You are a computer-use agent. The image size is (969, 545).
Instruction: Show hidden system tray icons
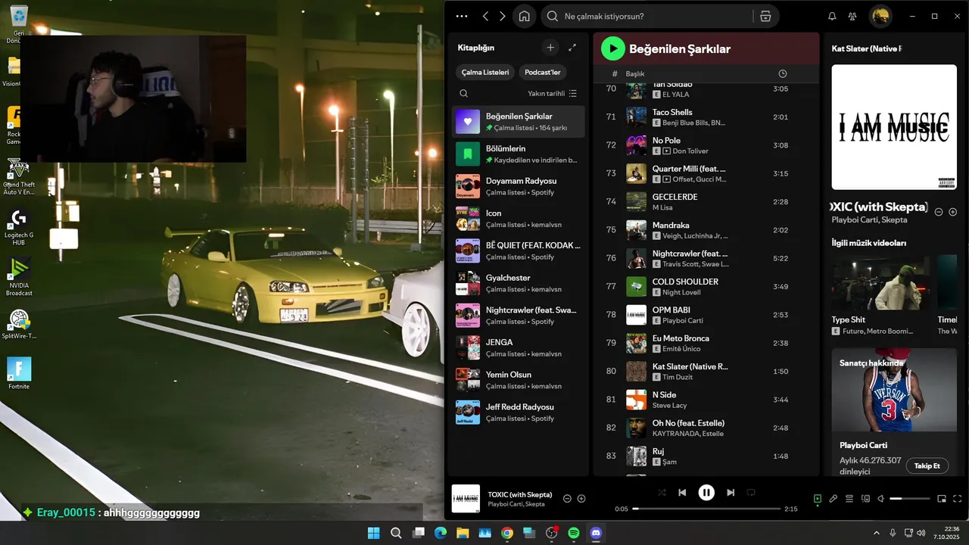[x=877, y=533]
